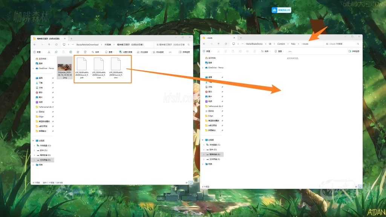Expand OneDrive in the left window sidebar
386x217 pixels.
tap(33, 69)
